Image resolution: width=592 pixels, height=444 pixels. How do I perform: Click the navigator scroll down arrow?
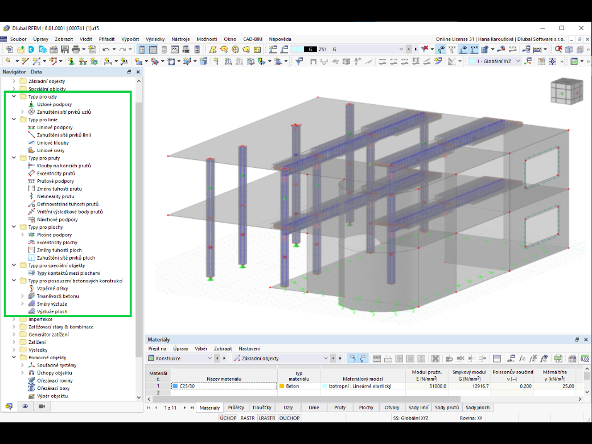(138, 397)
